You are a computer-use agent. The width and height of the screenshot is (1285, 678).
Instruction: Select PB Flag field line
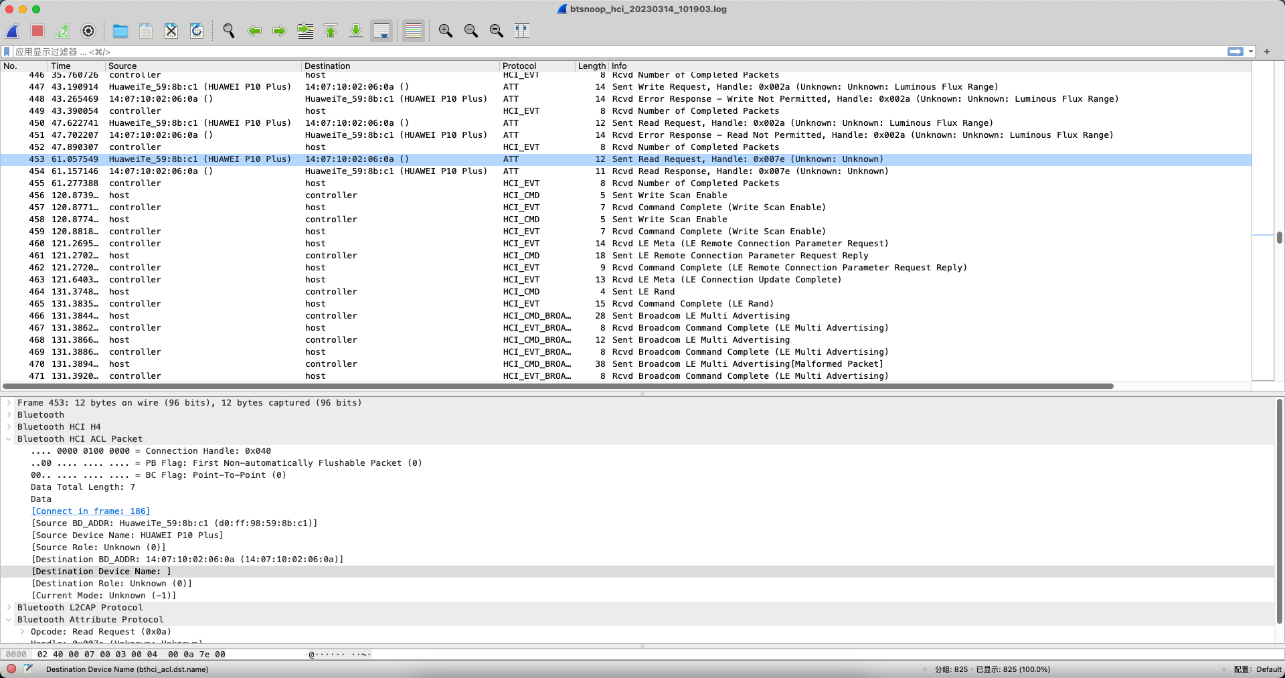click(226, 463)
